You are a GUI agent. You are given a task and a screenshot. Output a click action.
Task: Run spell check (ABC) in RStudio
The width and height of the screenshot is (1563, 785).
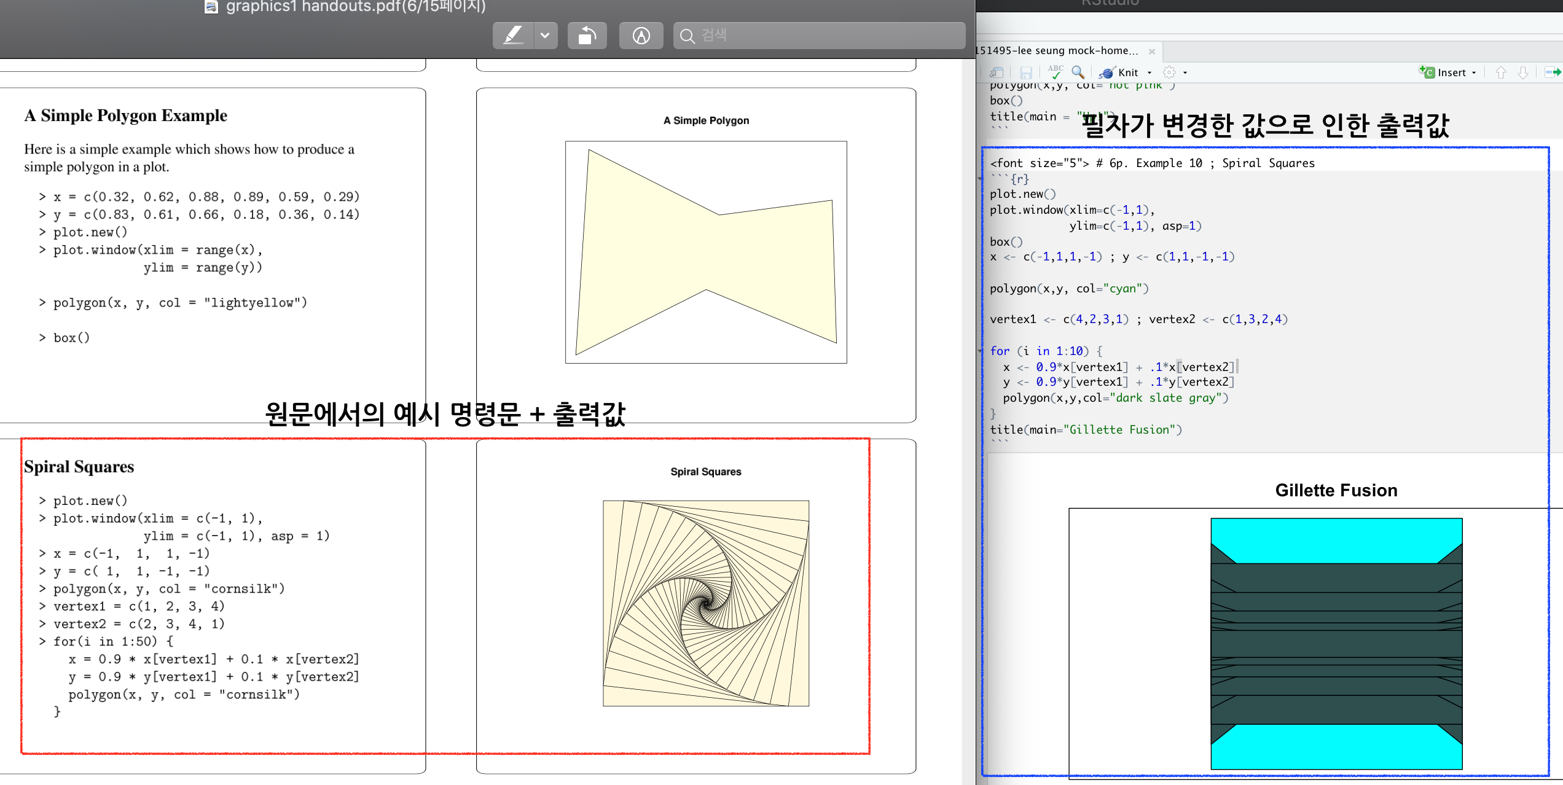tap(1056, 72)
